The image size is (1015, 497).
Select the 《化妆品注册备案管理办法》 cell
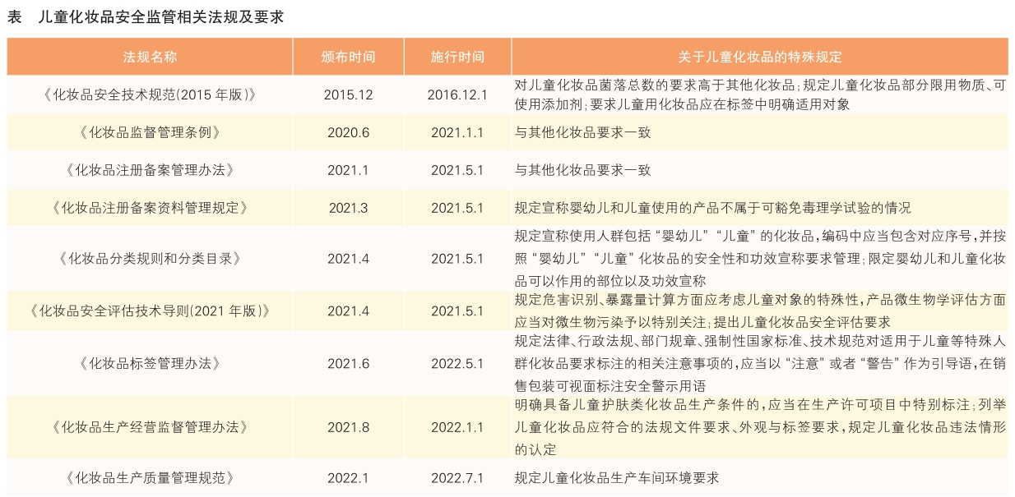(x=150, y=170)
